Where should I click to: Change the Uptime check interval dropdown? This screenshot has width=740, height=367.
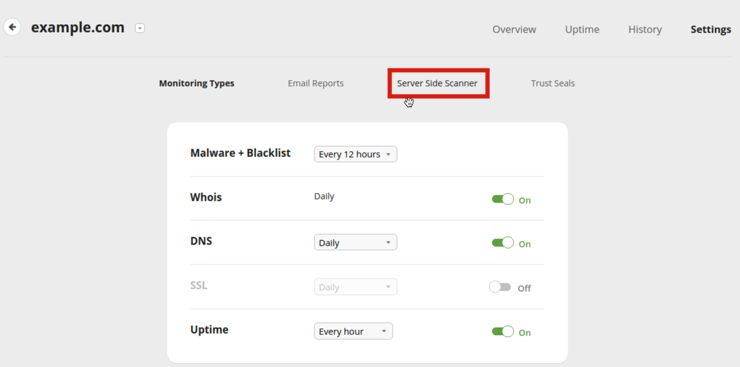pos(353,331)
